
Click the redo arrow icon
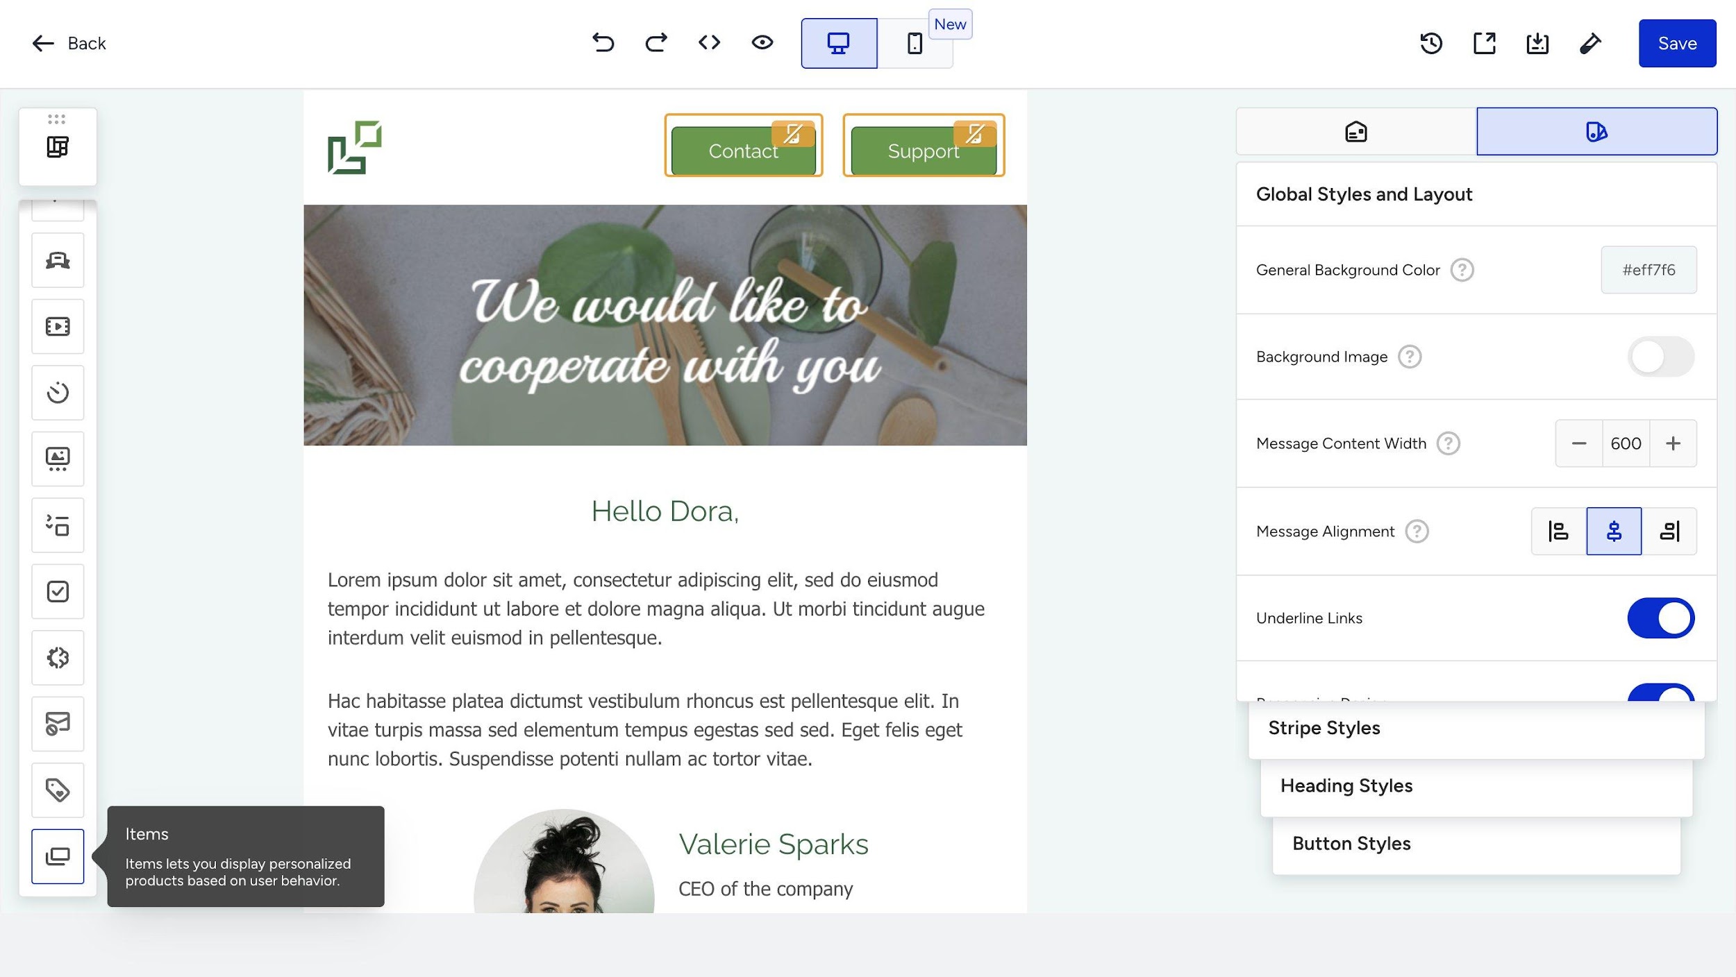656,43
